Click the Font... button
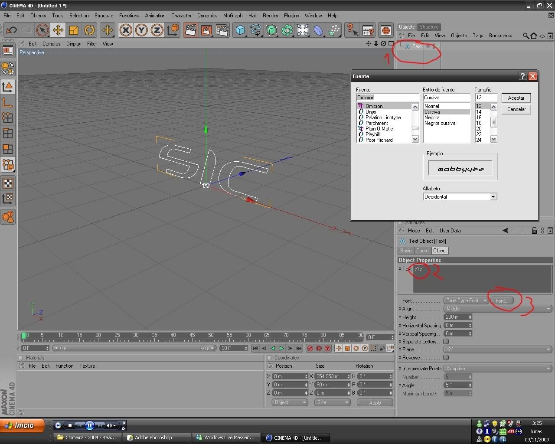This screenshot has height=444, width=555. [x=501, y=300]
